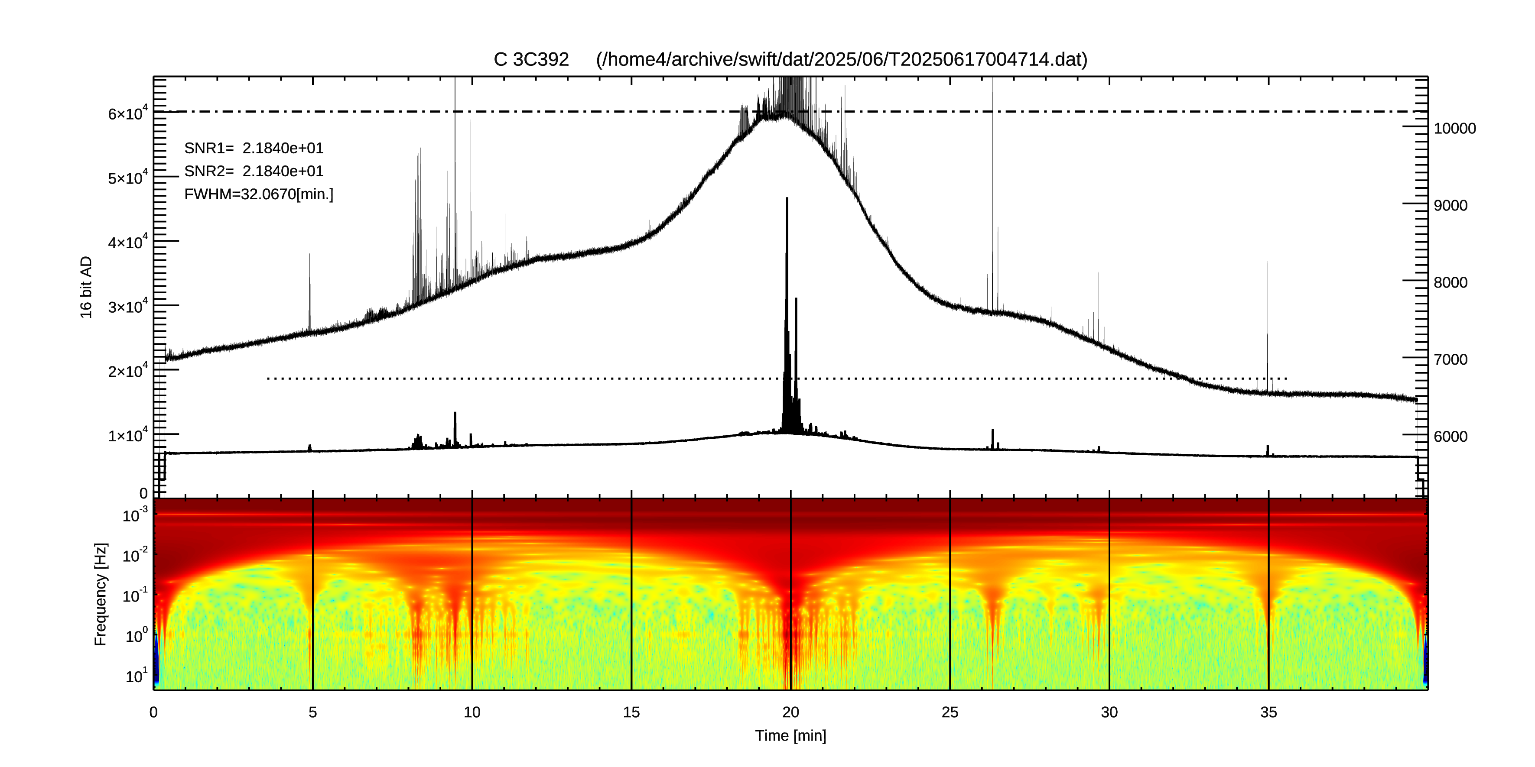Click the isolated spike near 35 minutes in upper trace
Screen dimensions: 1535x767
[1268, 327]
